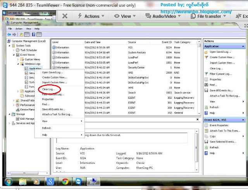The height and width of the screenshot is (190, 248).
Task: Click the Find binoculars icon in Actions pane
Action: pos(206,85)
